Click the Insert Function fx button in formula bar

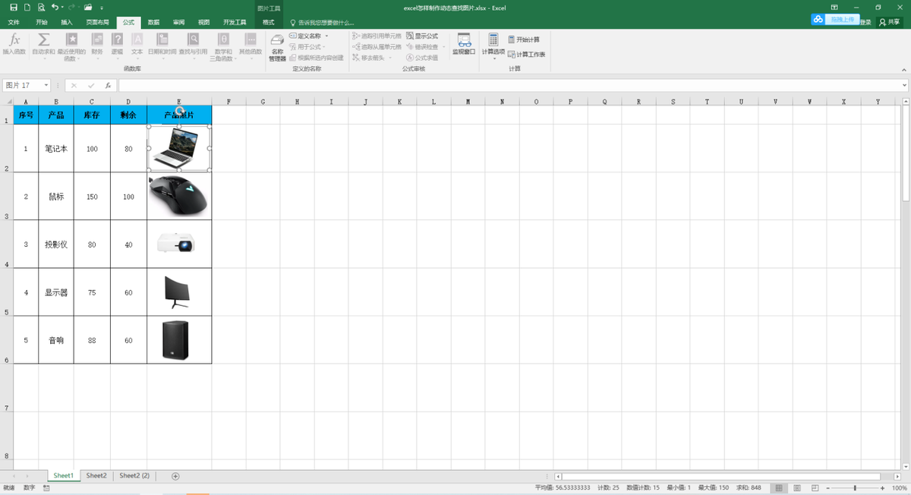(x=108, y=86)
